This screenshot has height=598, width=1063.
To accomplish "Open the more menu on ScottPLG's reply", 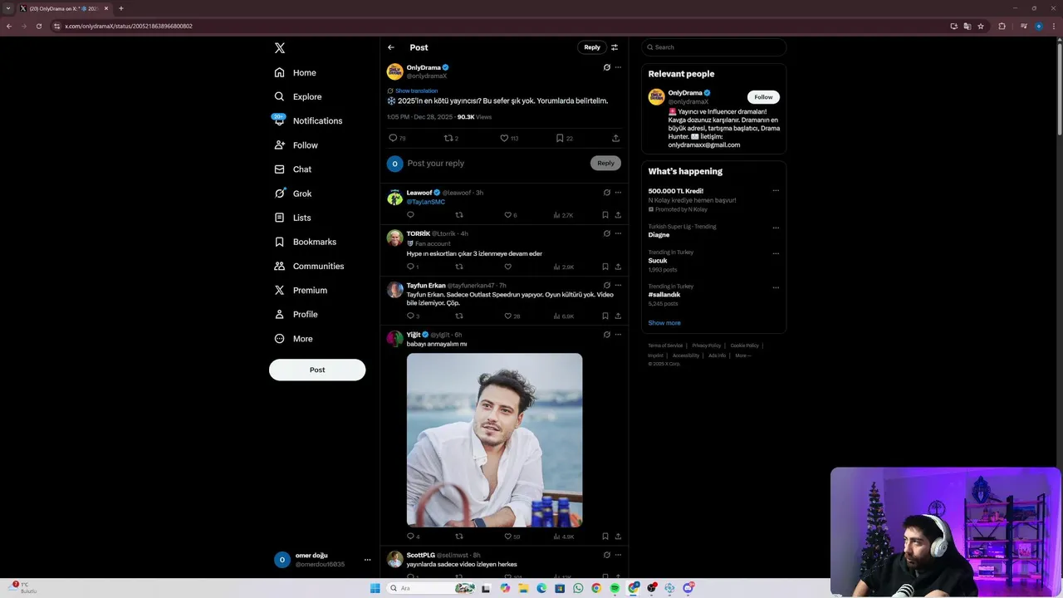I will click(x=618, y=555).
